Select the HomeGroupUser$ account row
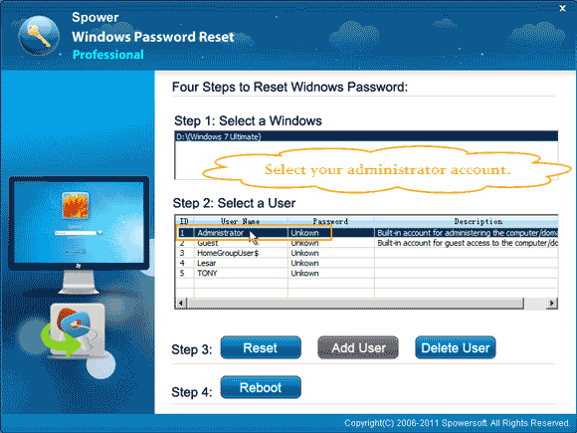Image resolution: width=577 pixels, height=433 pixels. coord(366,253)
